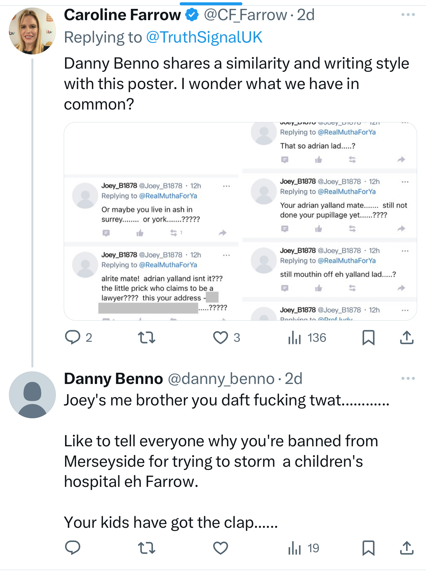
Task: Bookmark Caroline Farrow's tweet
Action: coord(368,337)
